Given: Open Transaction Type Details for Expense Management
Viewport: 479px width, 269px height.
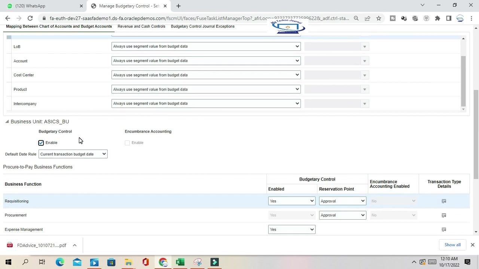Looking at the screenshot, I should tap(444, 229).
